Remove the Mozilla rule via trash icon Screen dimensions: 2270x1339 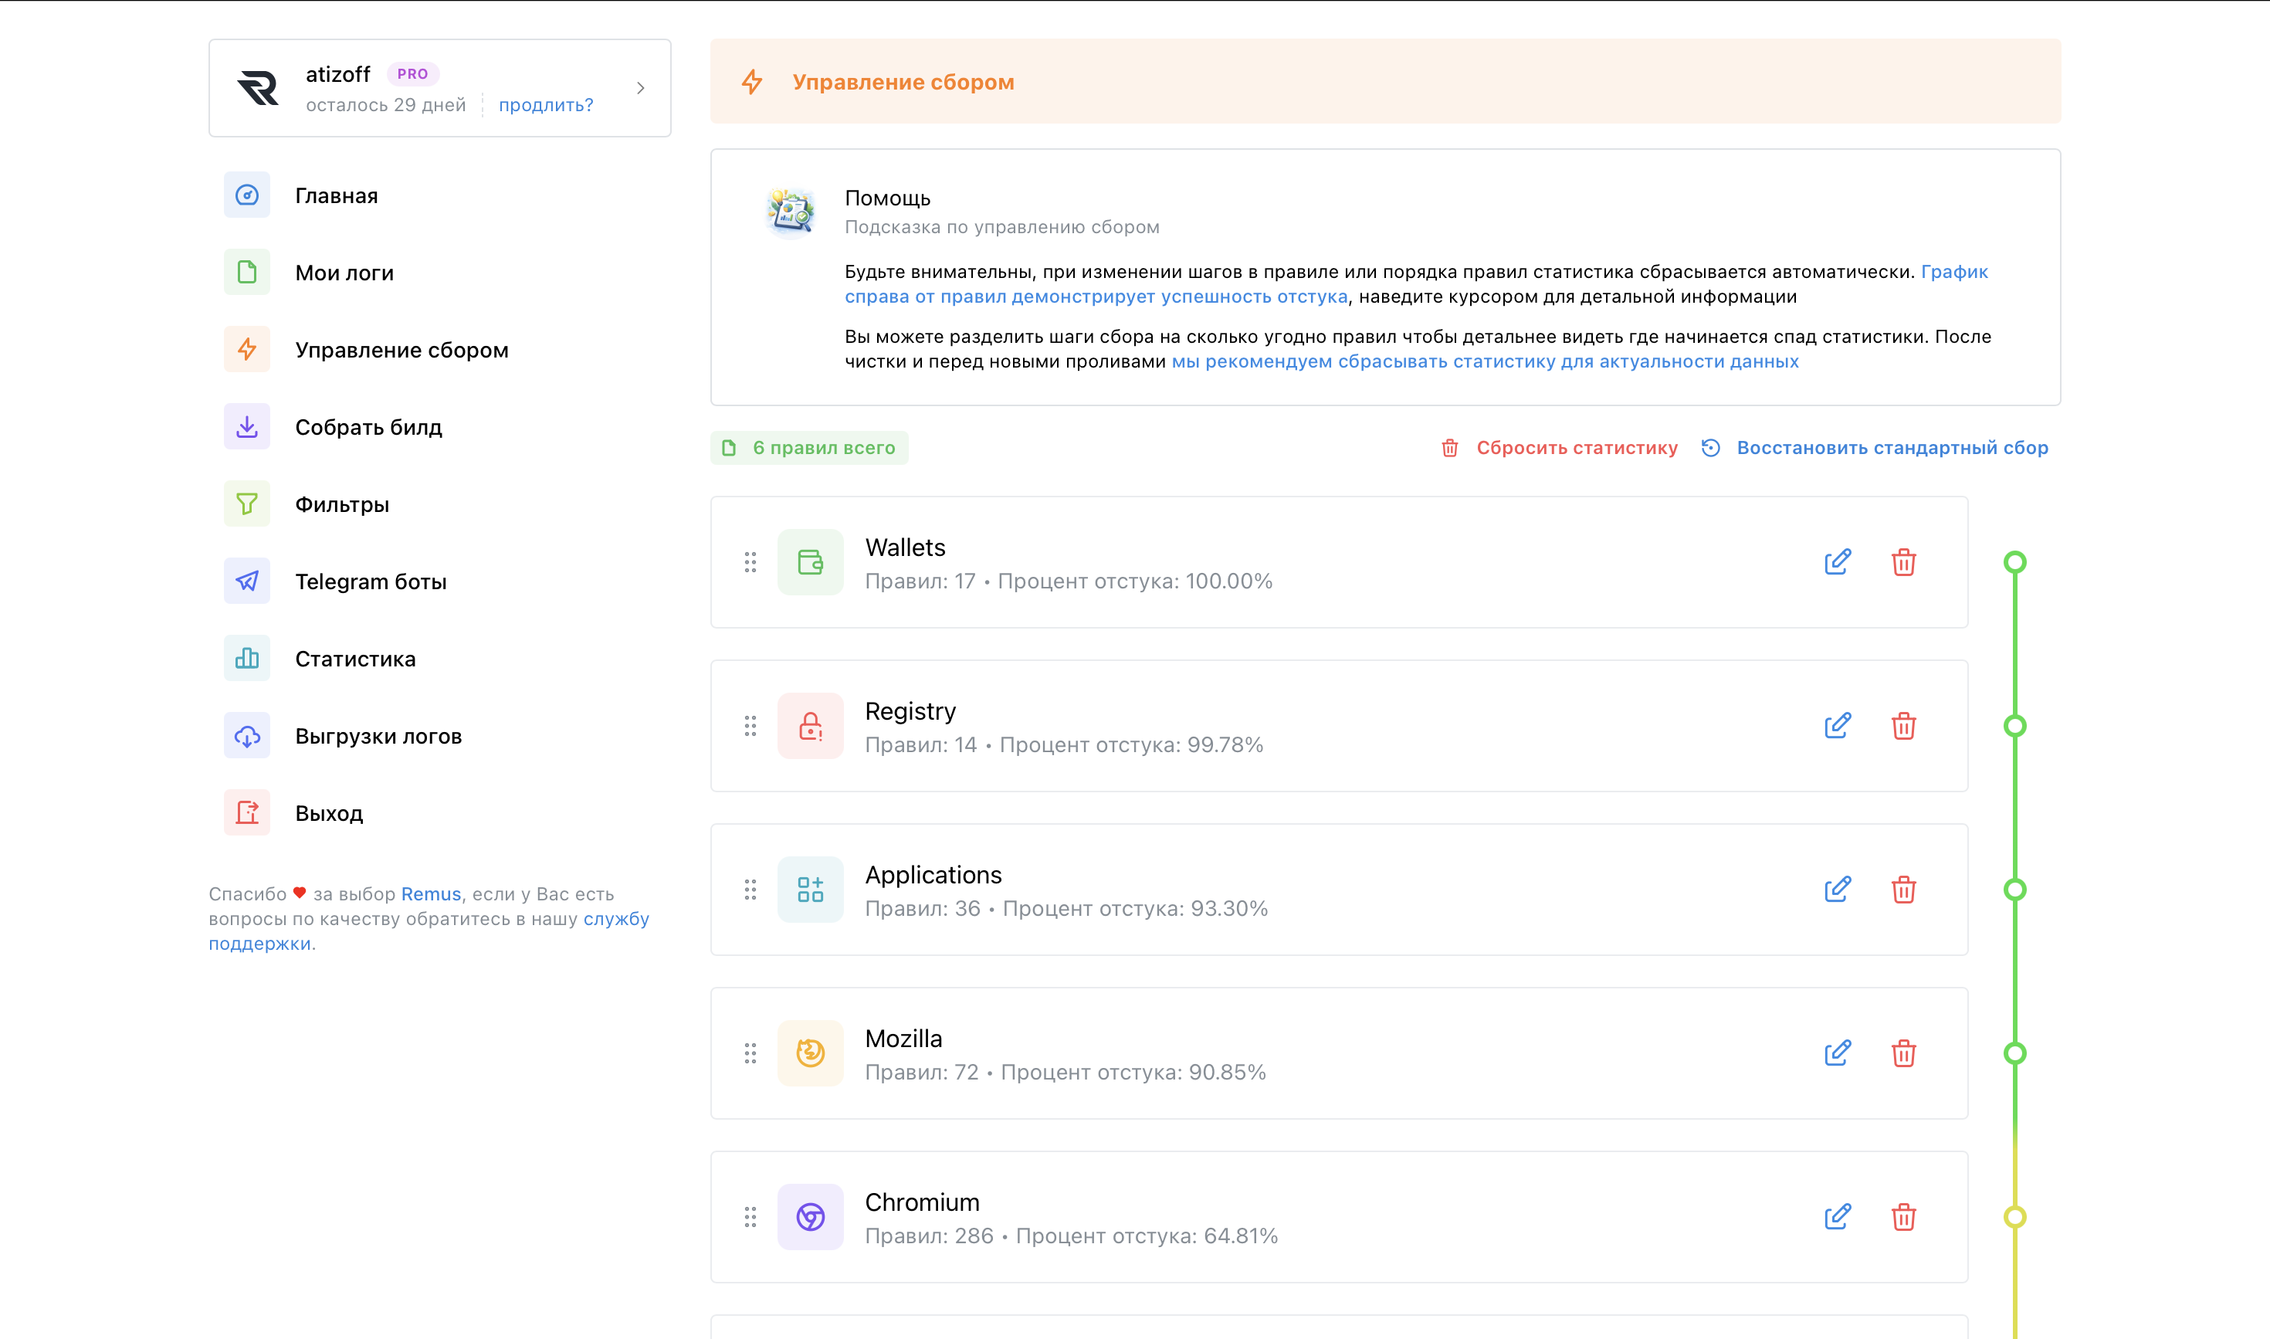(x=1904, y=1053)
